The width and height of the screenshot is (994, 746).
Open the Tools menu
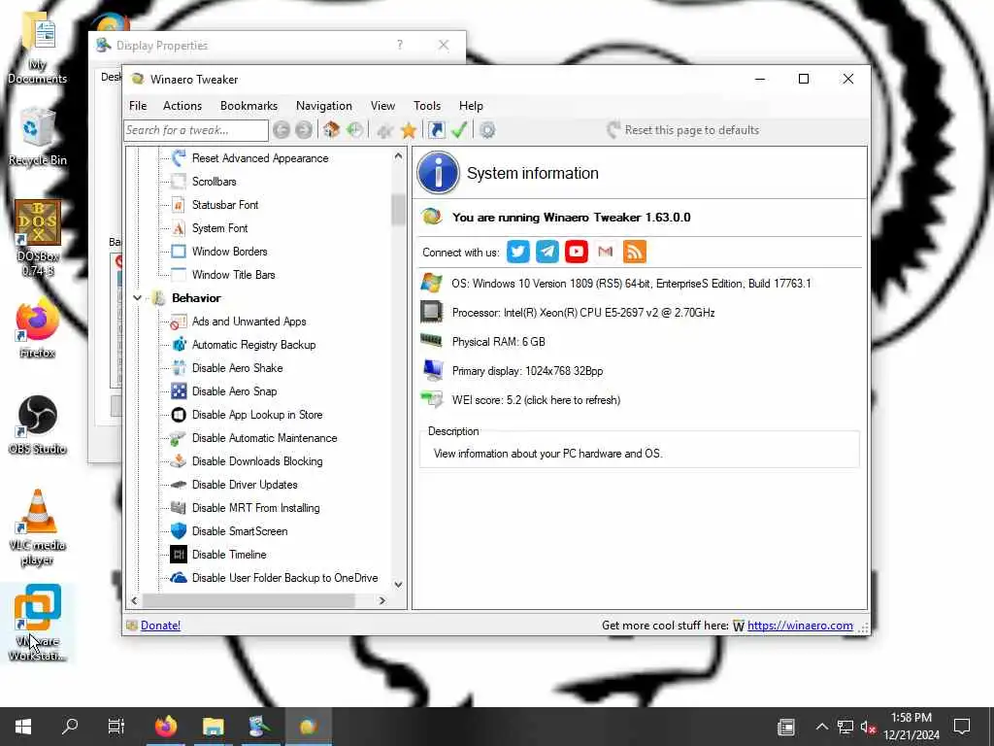[427, 106]
